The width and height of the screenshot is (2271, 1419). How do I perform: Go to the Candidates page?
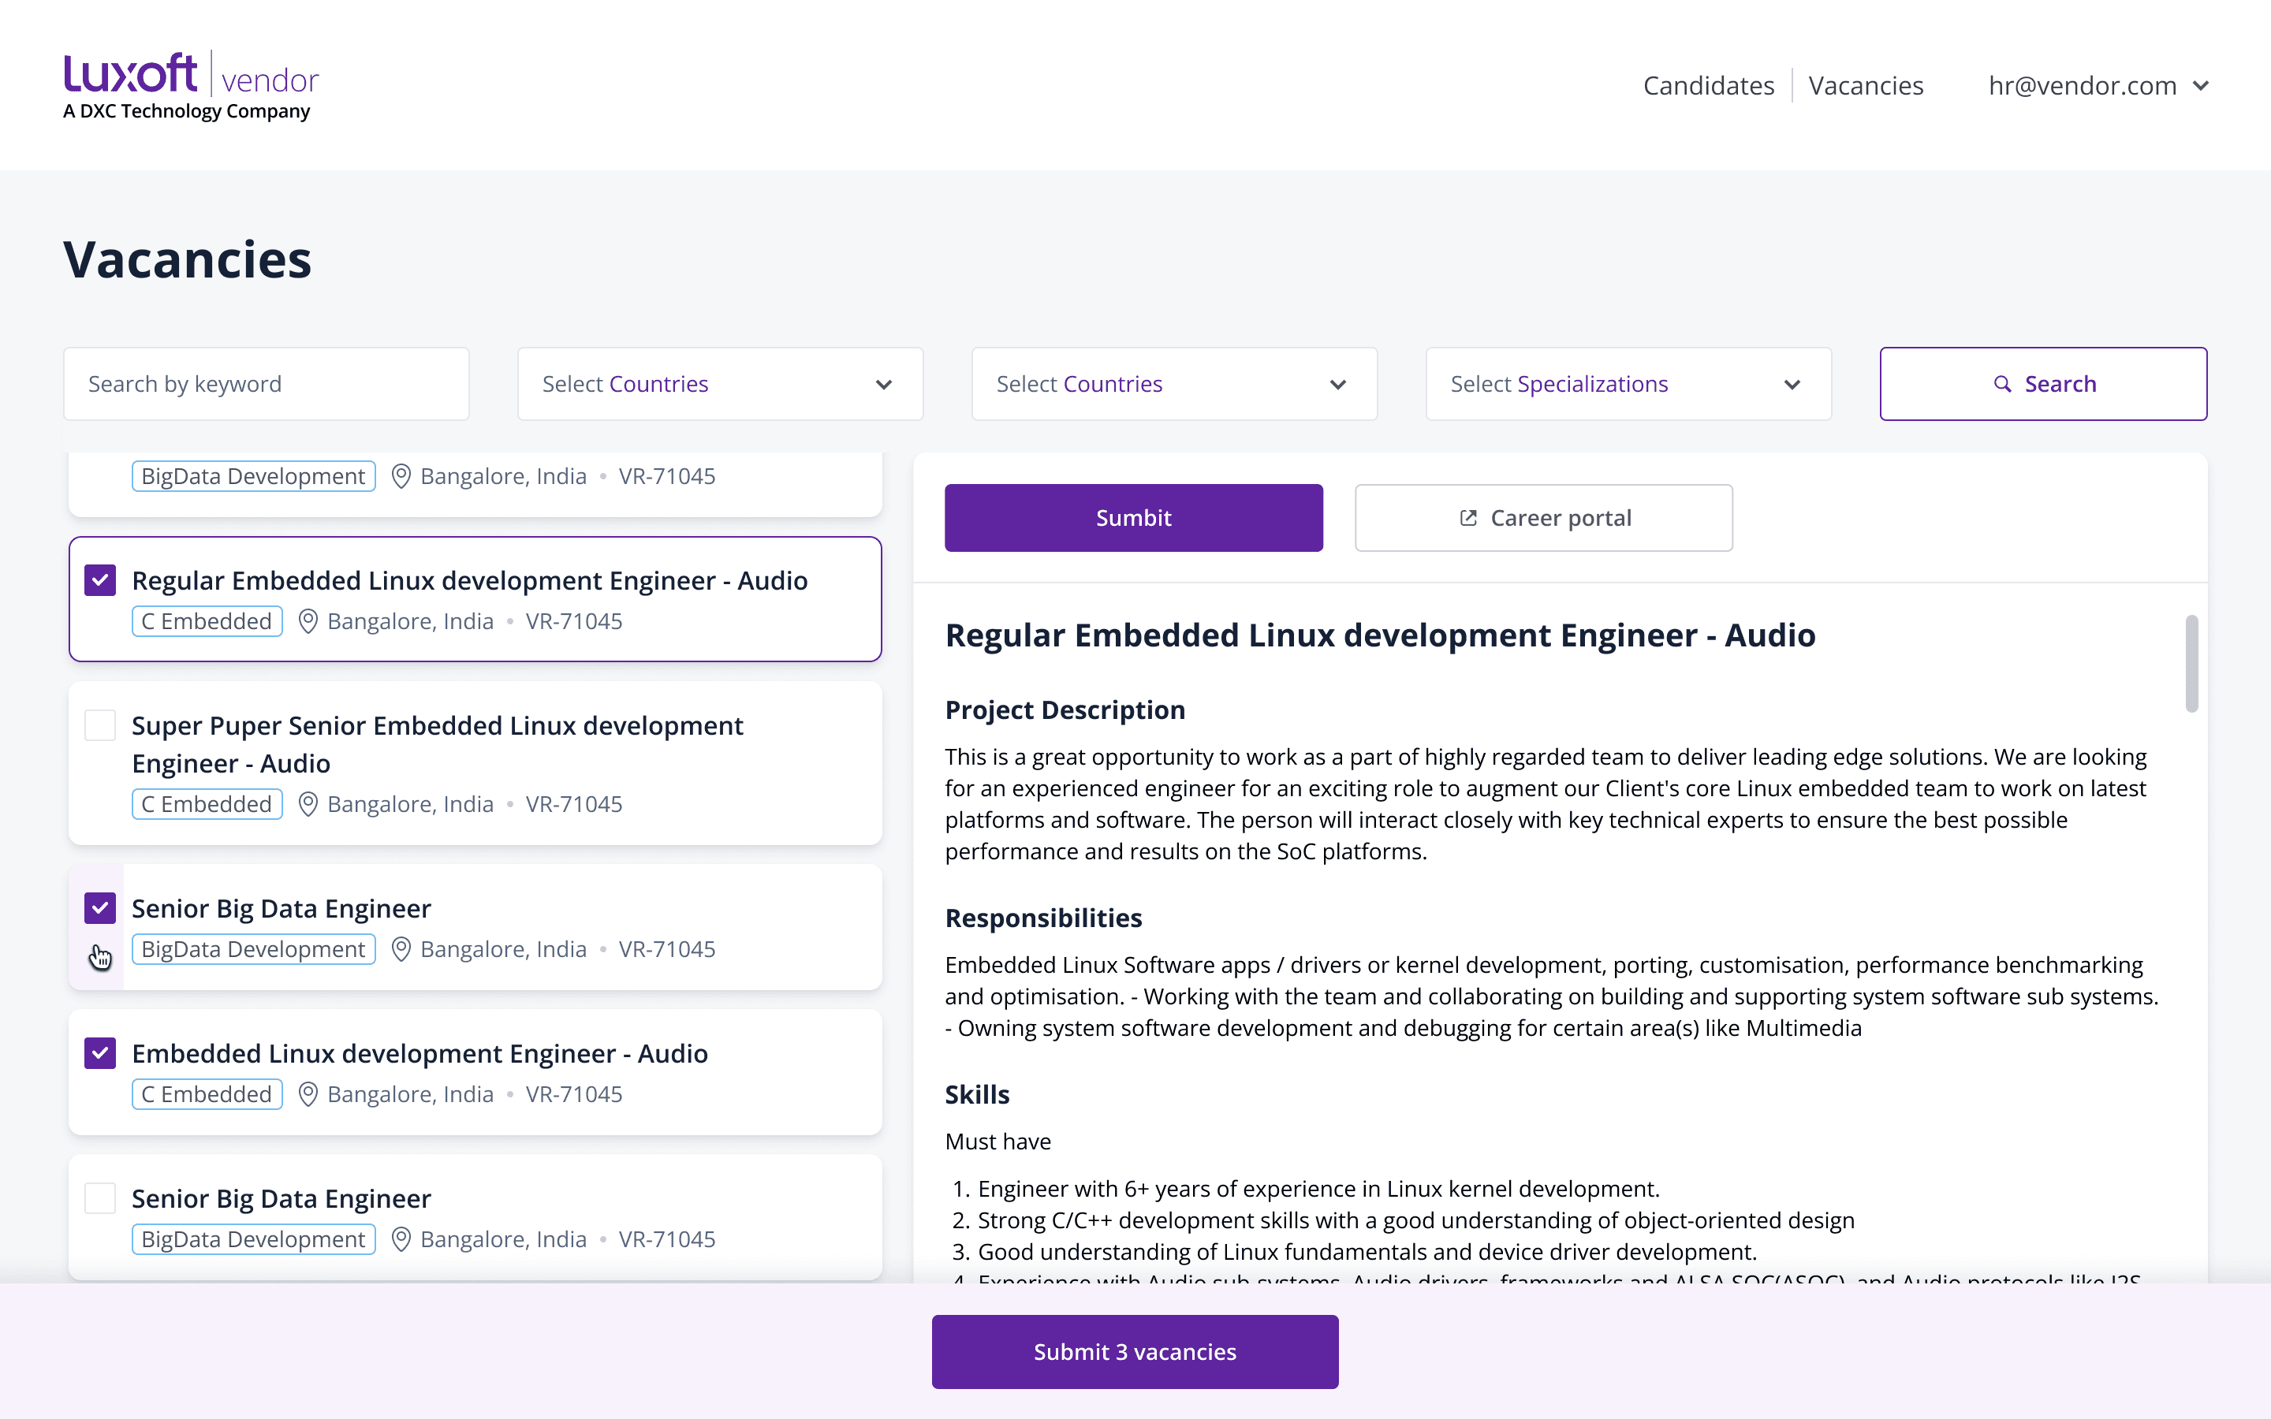pos(1708,85)
